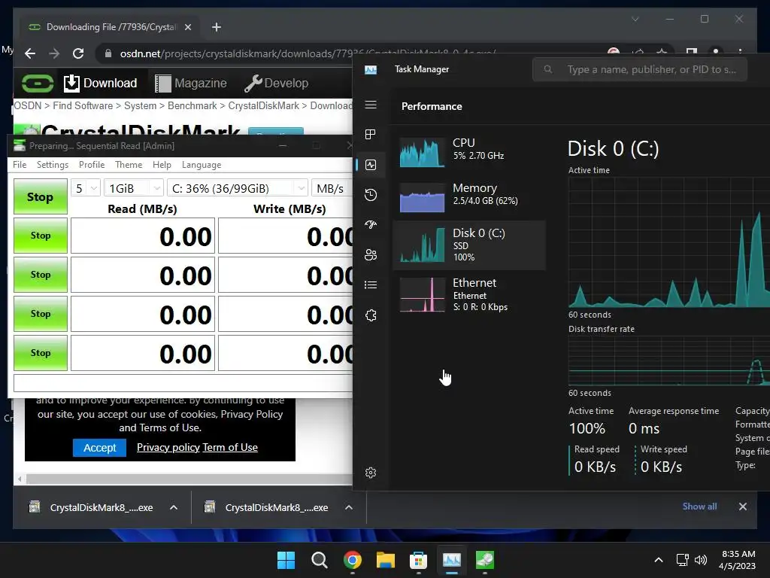Click Find Software breadcrumb link
The image size is (770, 578).
pos(83,105)
